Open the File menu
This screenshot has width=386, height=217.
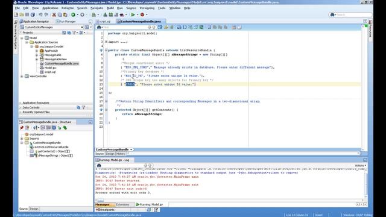[17, 8]
